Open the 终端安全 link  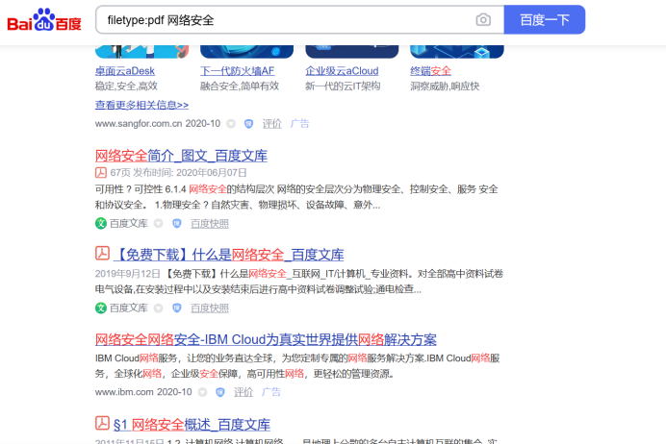tap(431, 71)
